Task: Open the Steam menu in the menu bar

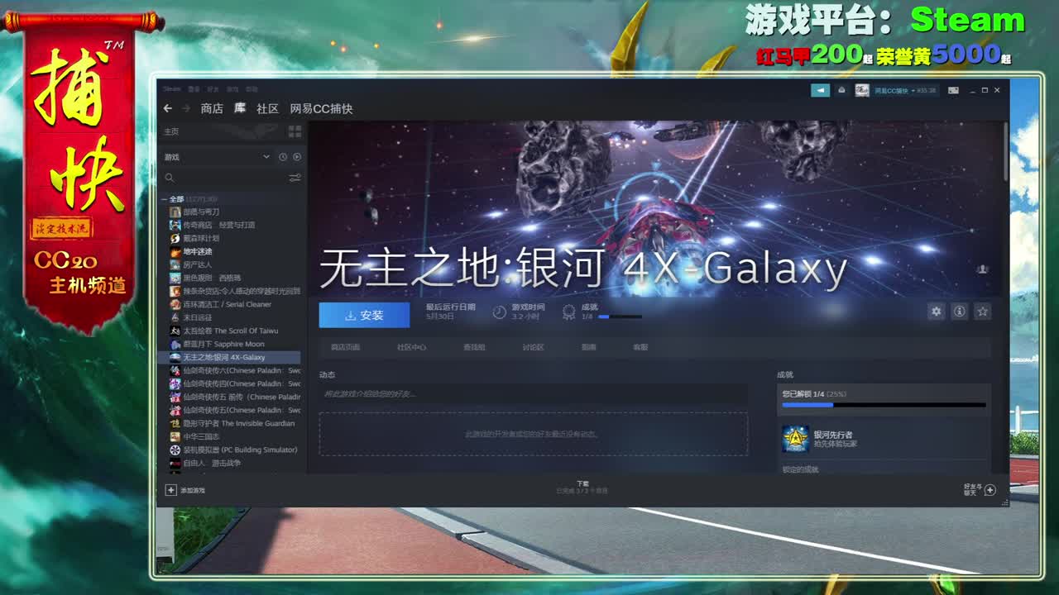Action: [x=170, y=89]
